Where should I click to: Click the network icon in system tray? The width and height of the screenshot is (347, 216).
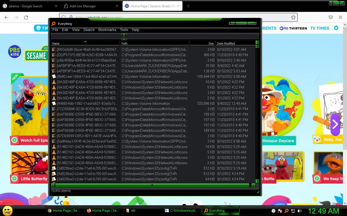[x=293, y=211]
